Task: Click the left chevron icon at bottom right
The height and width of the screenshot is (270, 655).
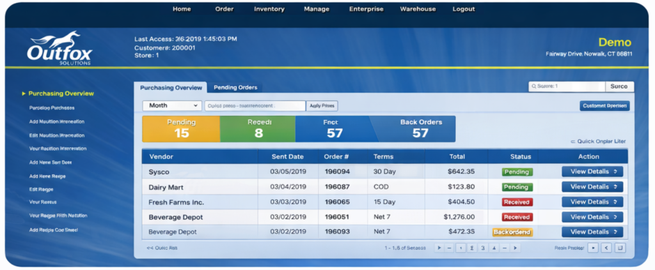Action: [x=606, y=248]
